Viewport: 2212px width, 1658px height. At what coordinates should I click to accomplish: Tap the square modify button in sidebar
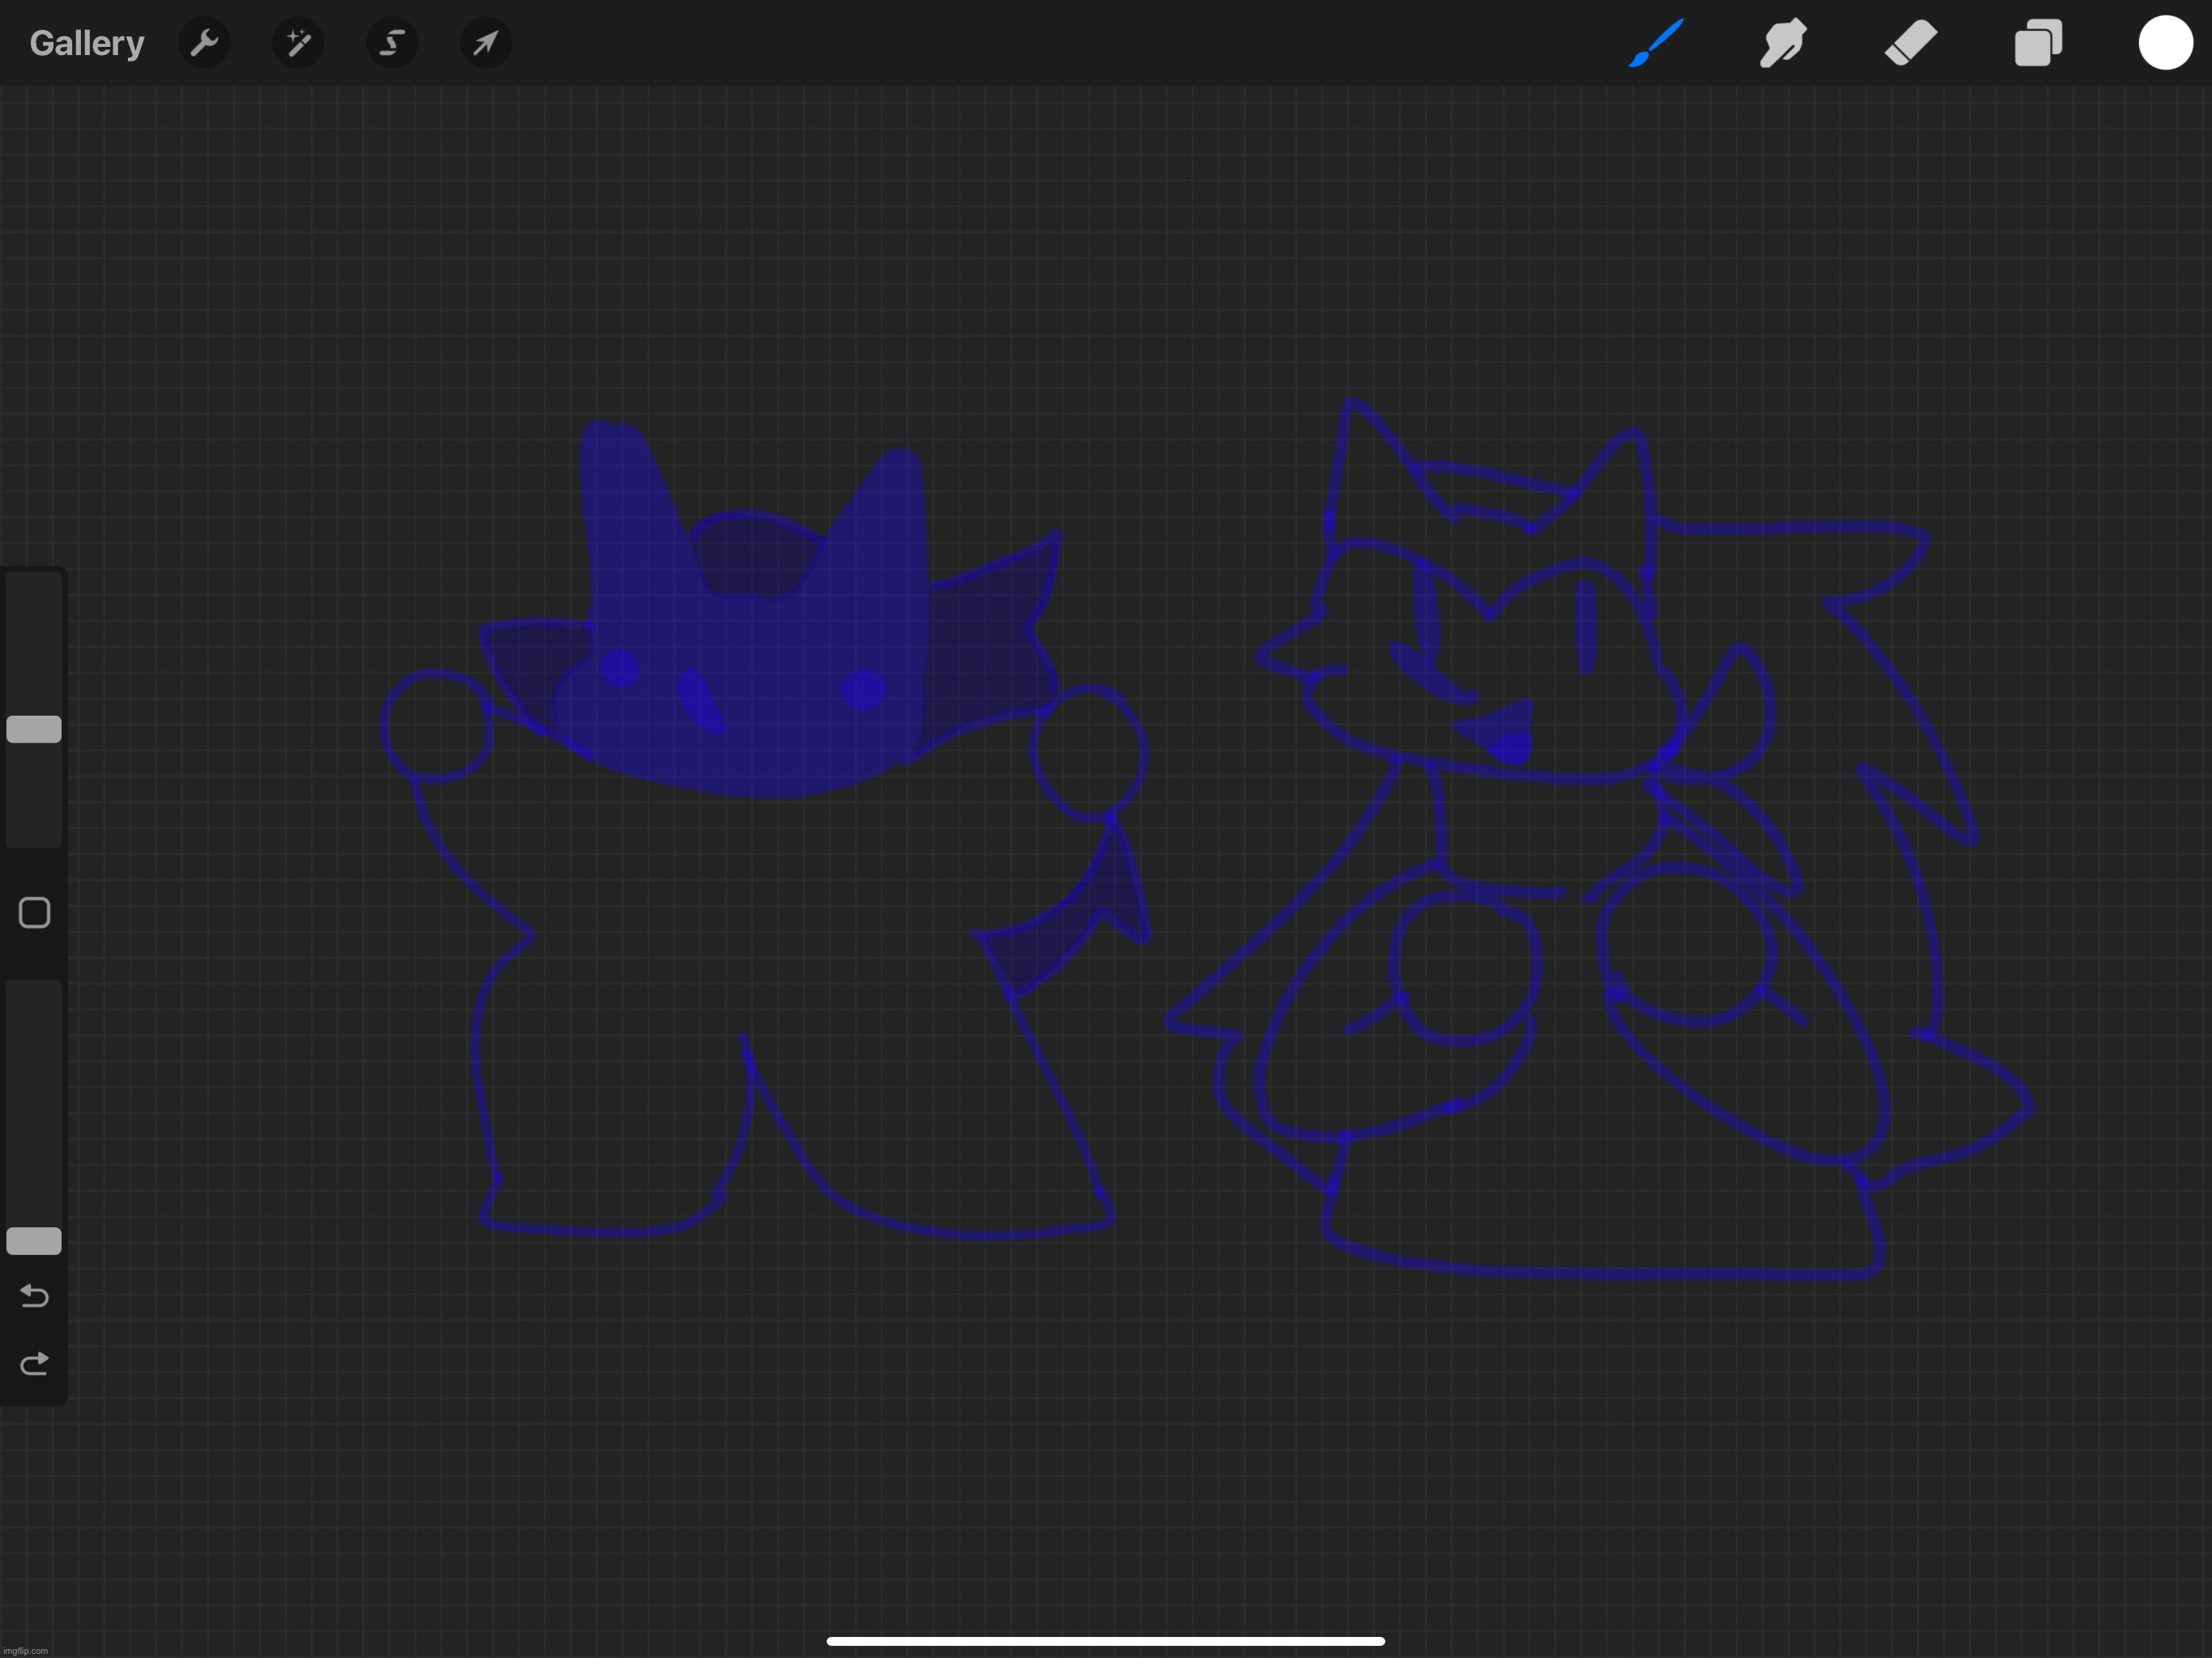34,912
